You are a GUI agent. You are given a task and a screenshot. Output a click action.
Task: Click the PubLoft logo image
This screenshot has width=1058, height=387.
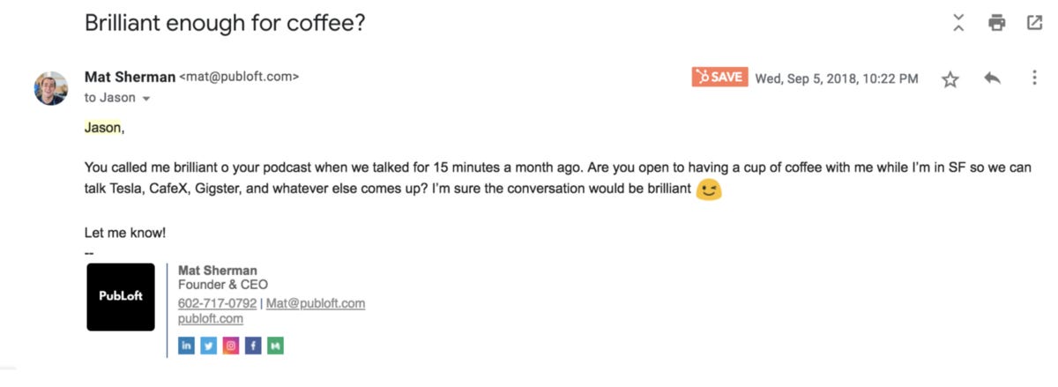tap(121, 296)
